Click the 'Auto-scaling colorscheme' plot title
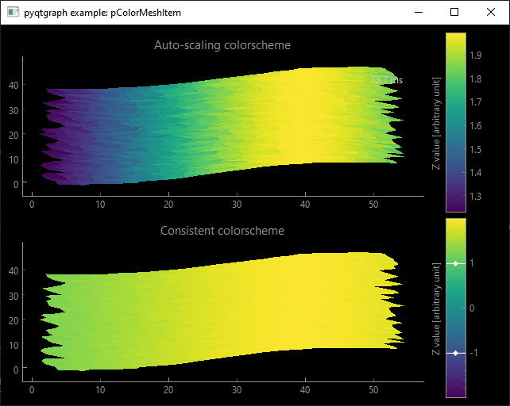 pyautogui.click(x=222, y=45)
